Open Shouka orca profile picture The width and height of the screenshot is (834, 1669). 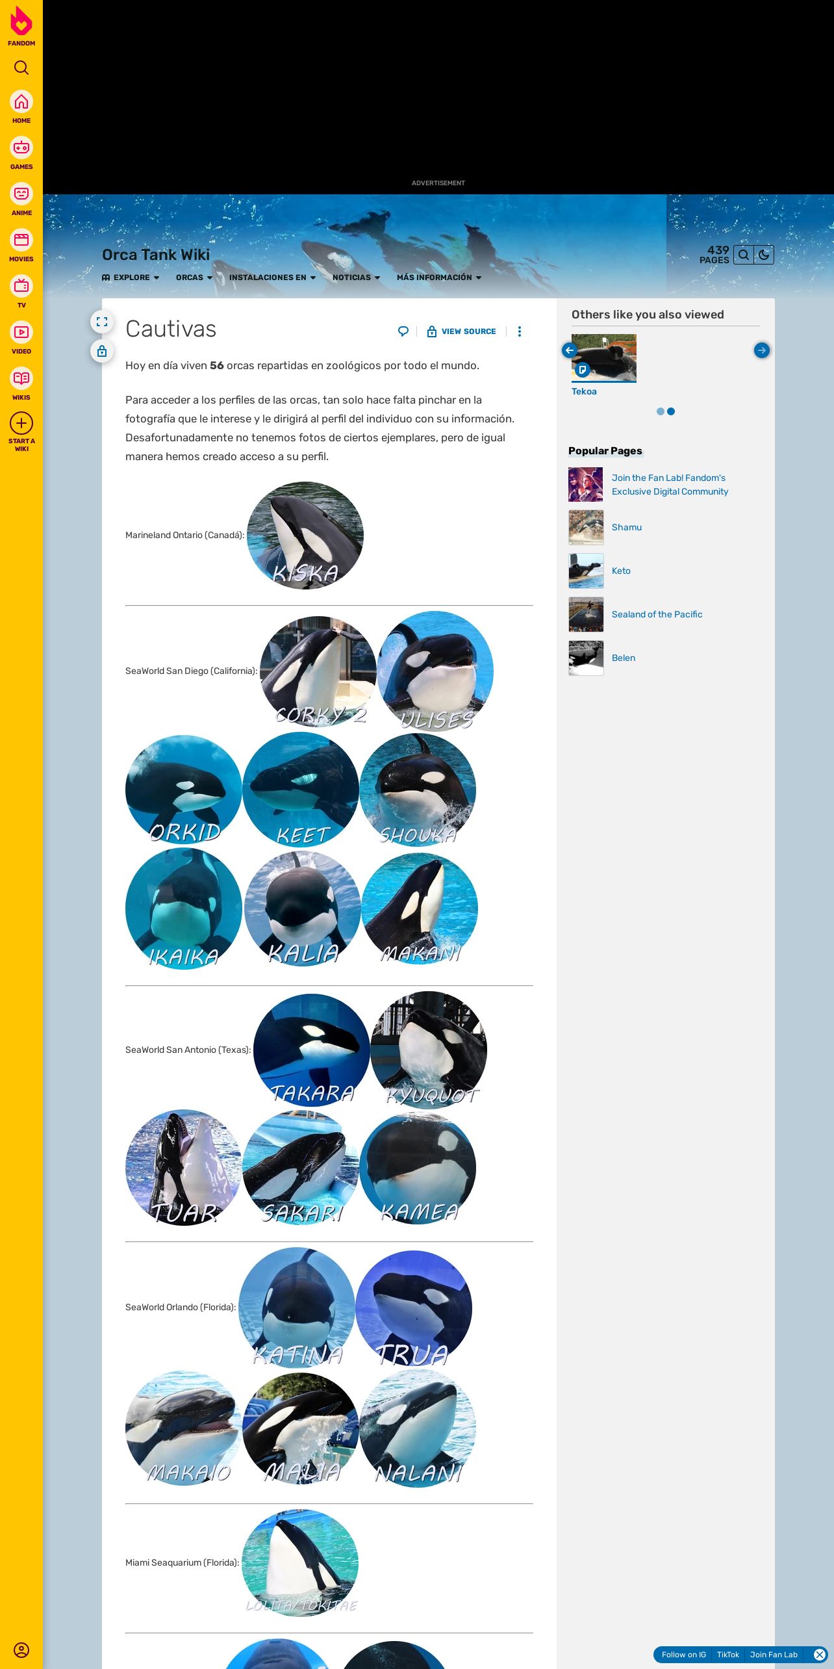pos(418,790)
